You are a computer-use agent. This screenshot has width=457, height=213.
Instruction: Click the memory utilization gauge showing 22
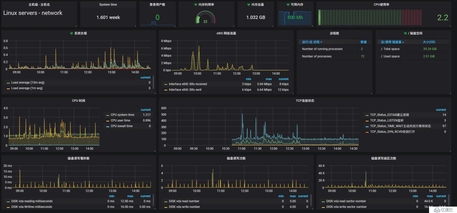click(205, 17)
